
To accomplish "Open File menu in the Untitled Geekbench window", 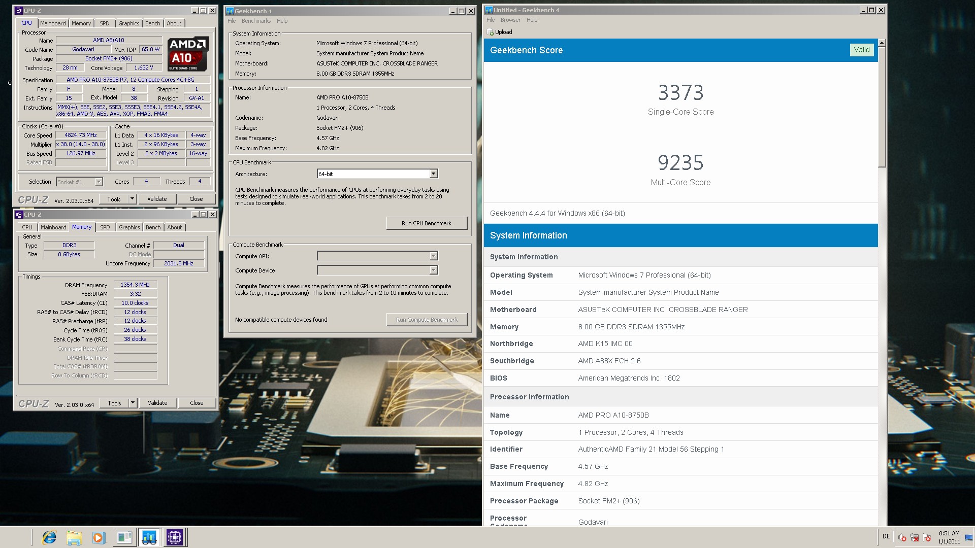I will (491, 20).
